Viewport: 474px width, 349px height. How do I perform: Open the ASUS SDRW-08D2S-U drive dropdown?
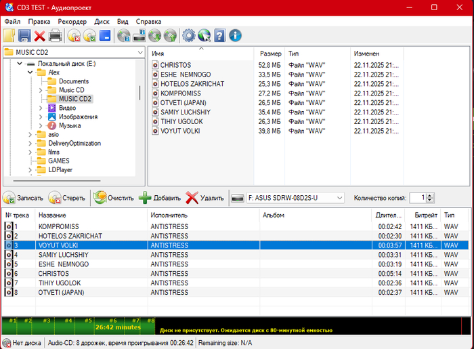point(339,198)
